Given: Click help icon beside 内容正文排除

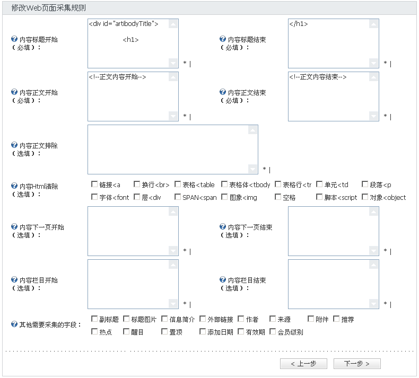Looking at the screenshot, I should point(14,145).
